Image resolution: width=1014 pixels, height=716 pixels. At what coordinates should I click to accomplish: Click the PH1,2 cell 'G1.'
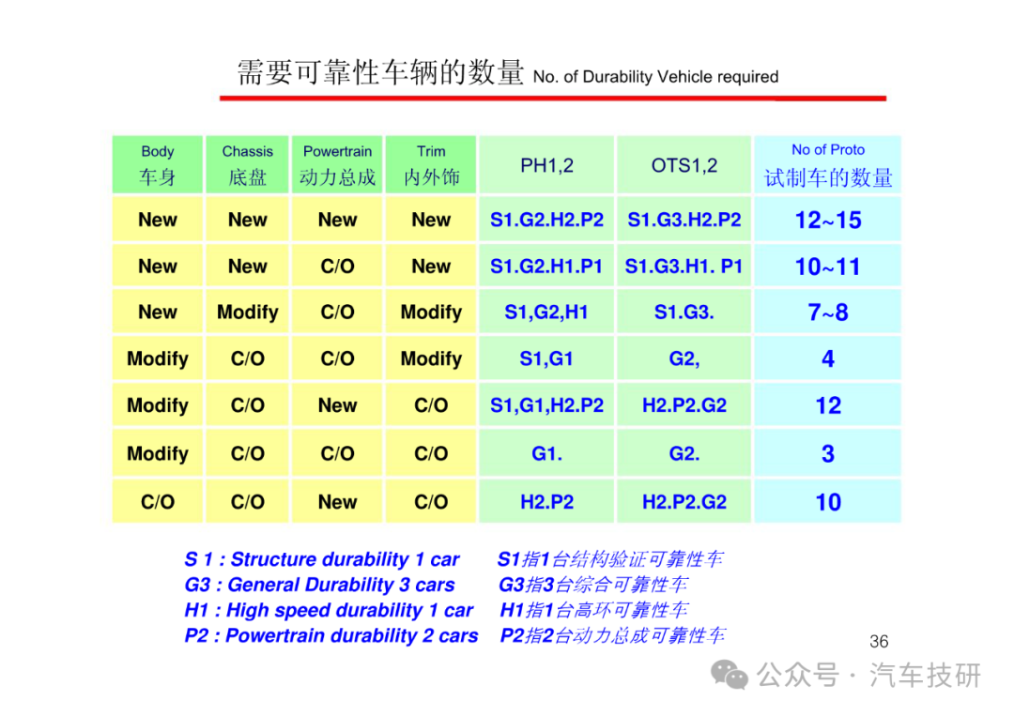(x=546, y=453)
